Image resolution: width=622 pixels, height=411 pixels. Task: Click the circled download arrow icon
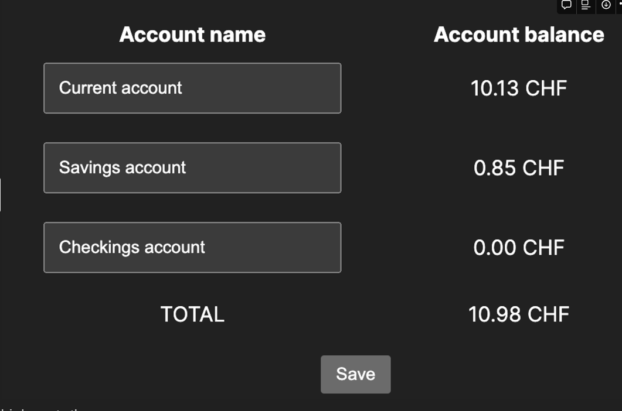tap(606, 5)
